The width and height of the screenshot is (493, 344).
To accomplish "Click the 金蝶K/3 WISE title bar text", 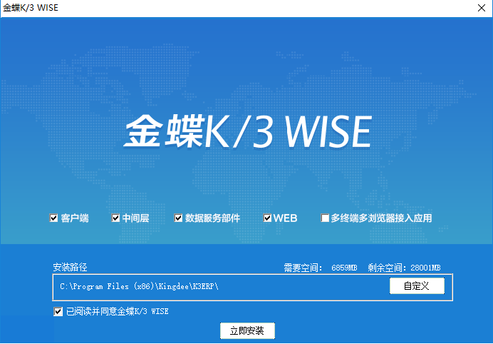I will 31,8.
